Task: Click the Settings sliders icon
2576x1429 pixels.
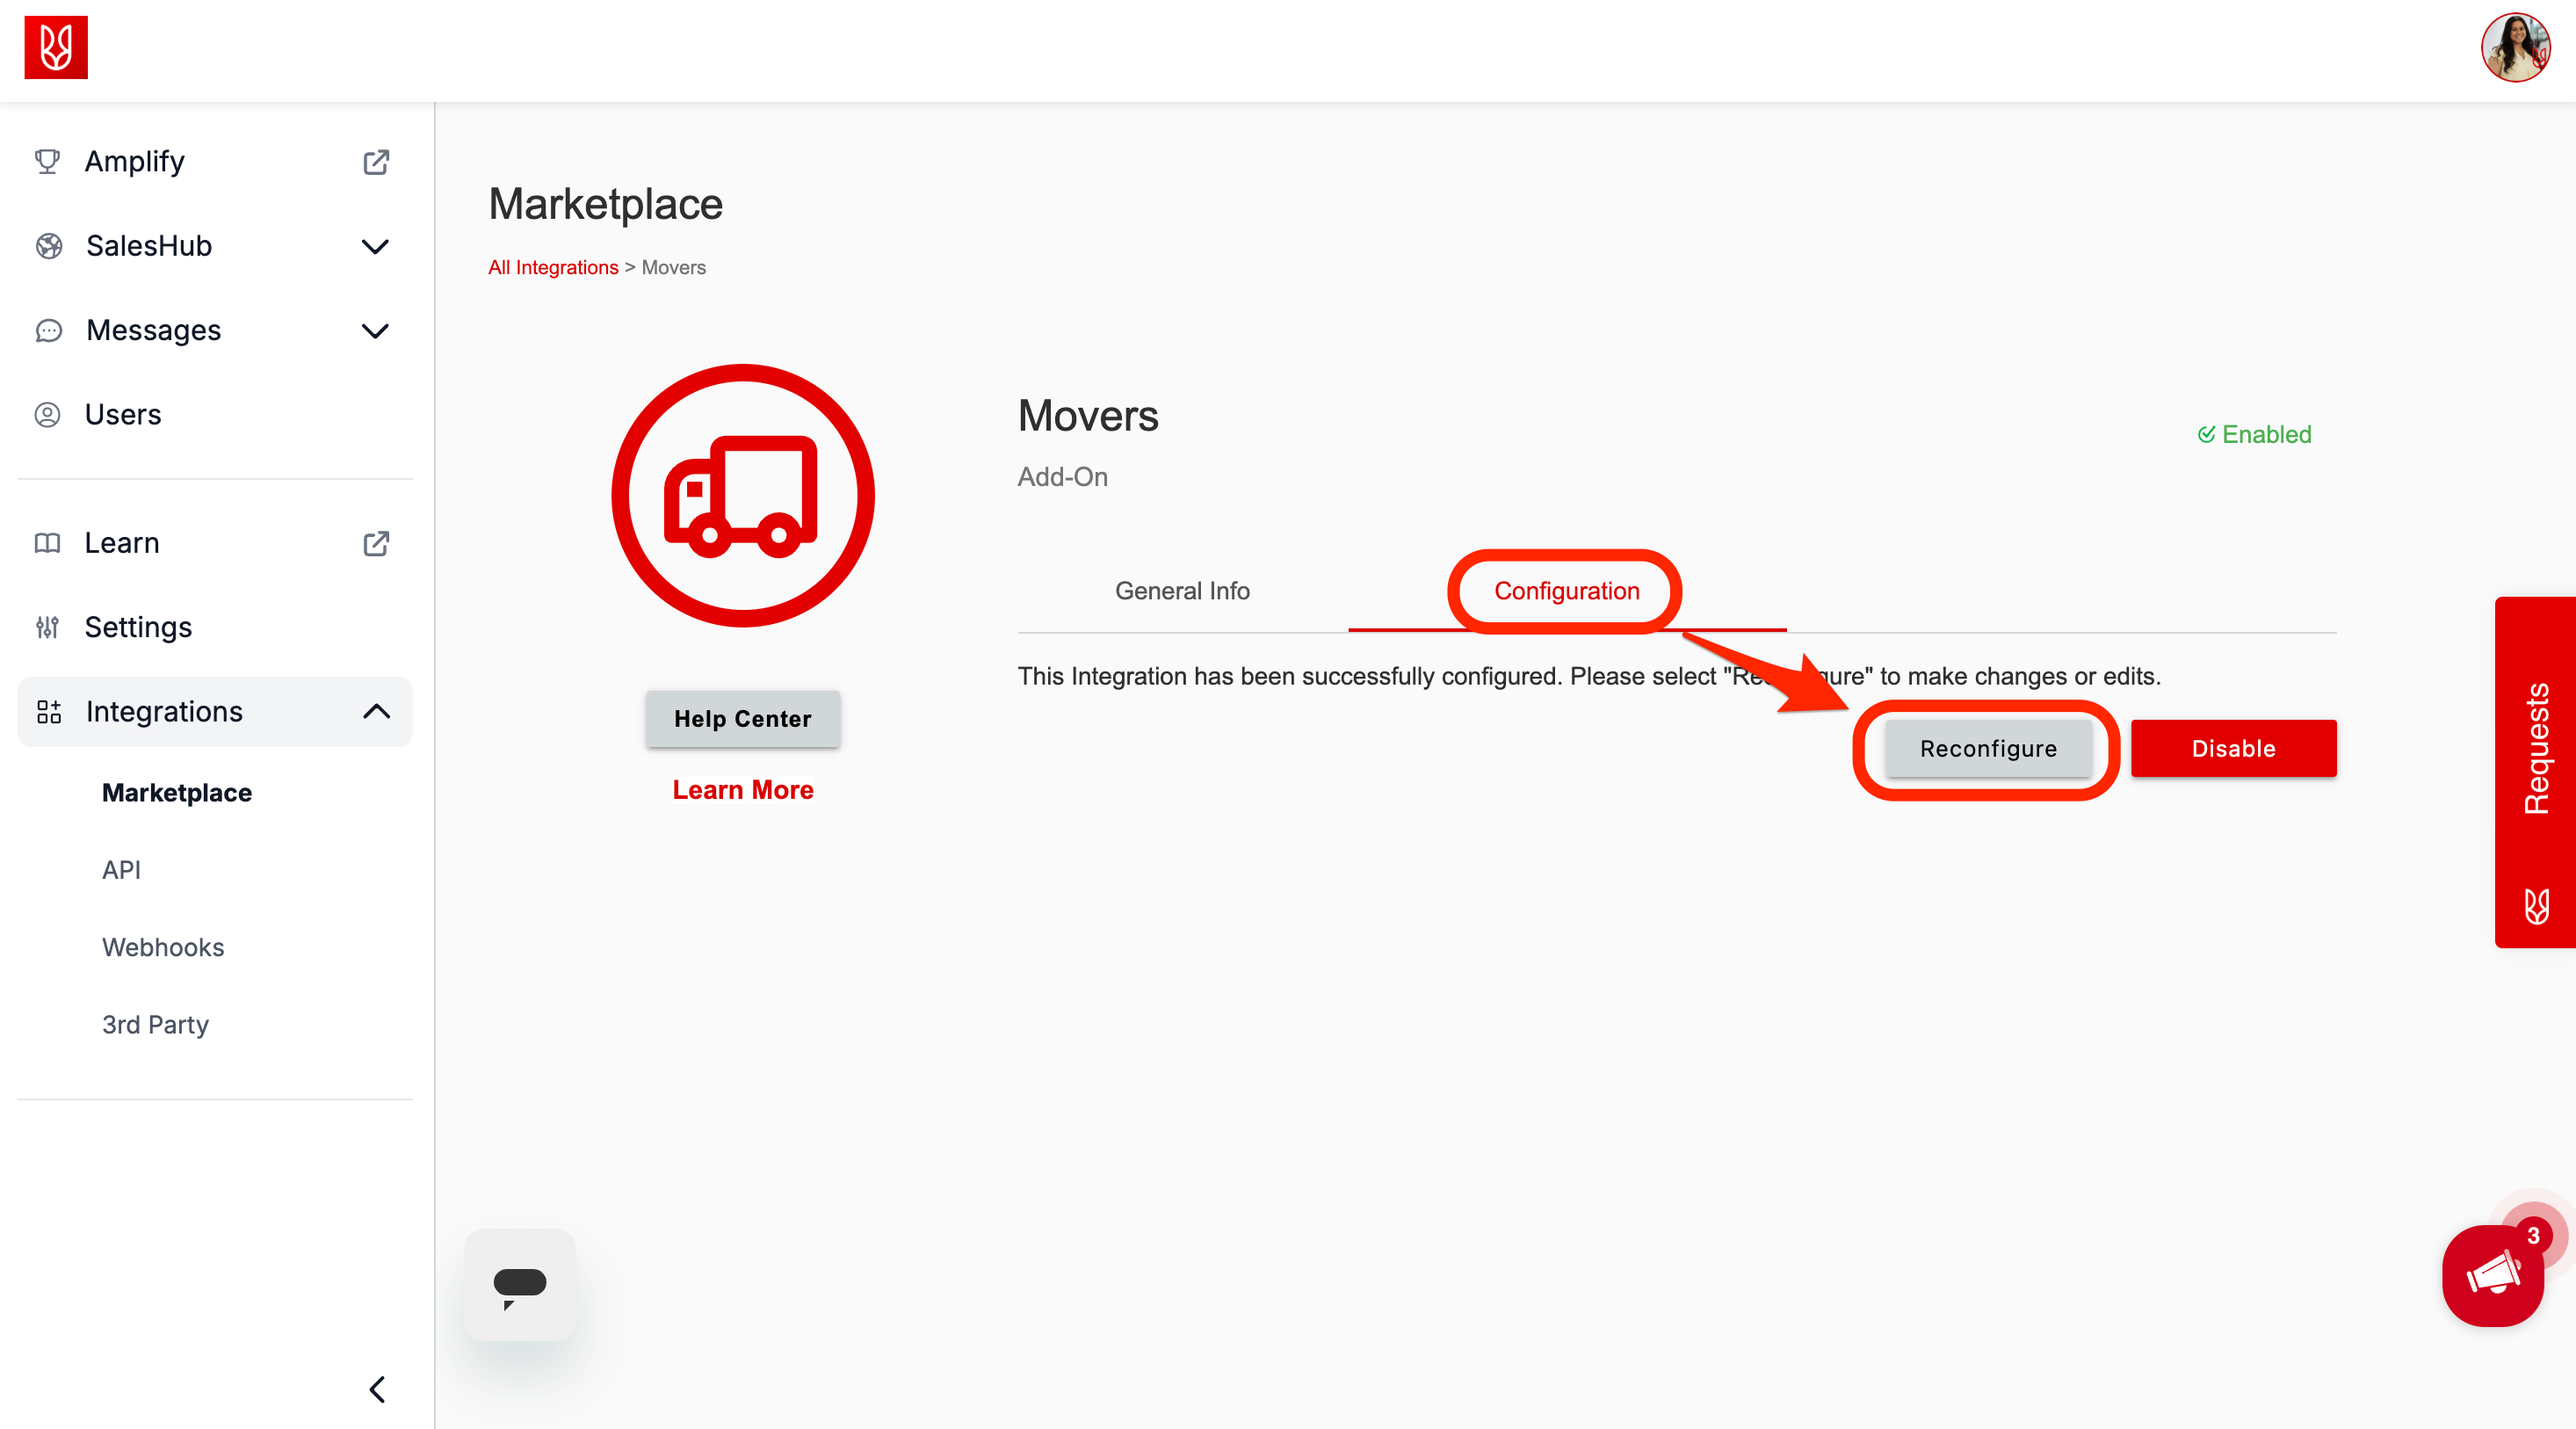Action: tap(47, 627)
